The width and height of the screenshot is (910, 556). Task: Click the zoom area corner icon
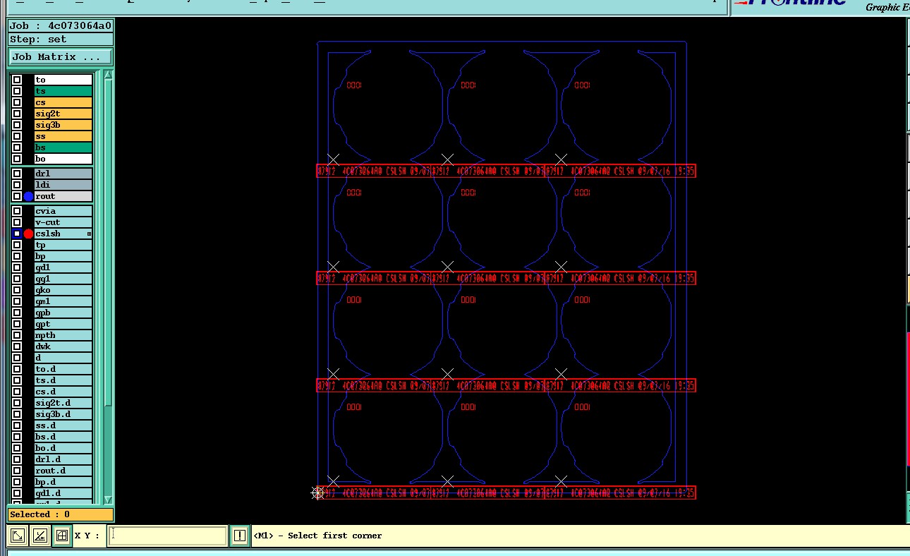[x=18, y=536]
